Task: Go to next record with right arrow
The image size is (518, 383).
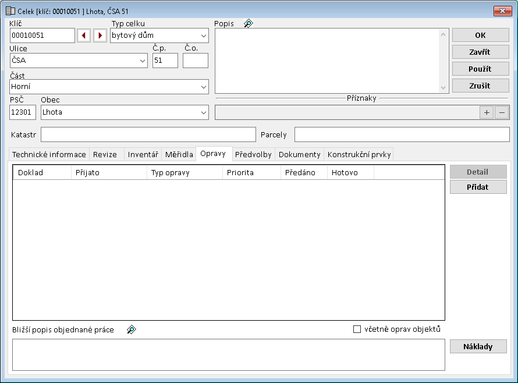Action: pyautogui.click(x=100, y=36)
